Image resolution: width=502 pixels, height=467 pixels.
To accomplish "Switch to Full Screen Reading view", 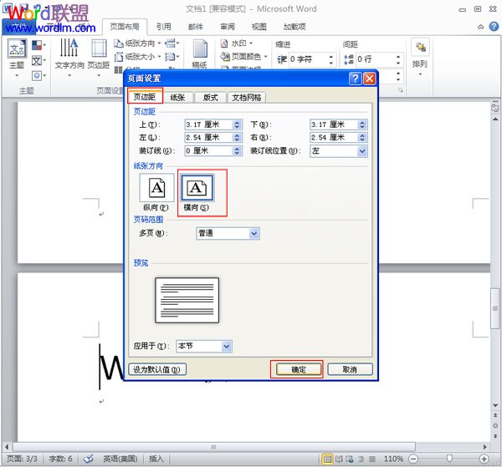I will click(x=339, y=459).
